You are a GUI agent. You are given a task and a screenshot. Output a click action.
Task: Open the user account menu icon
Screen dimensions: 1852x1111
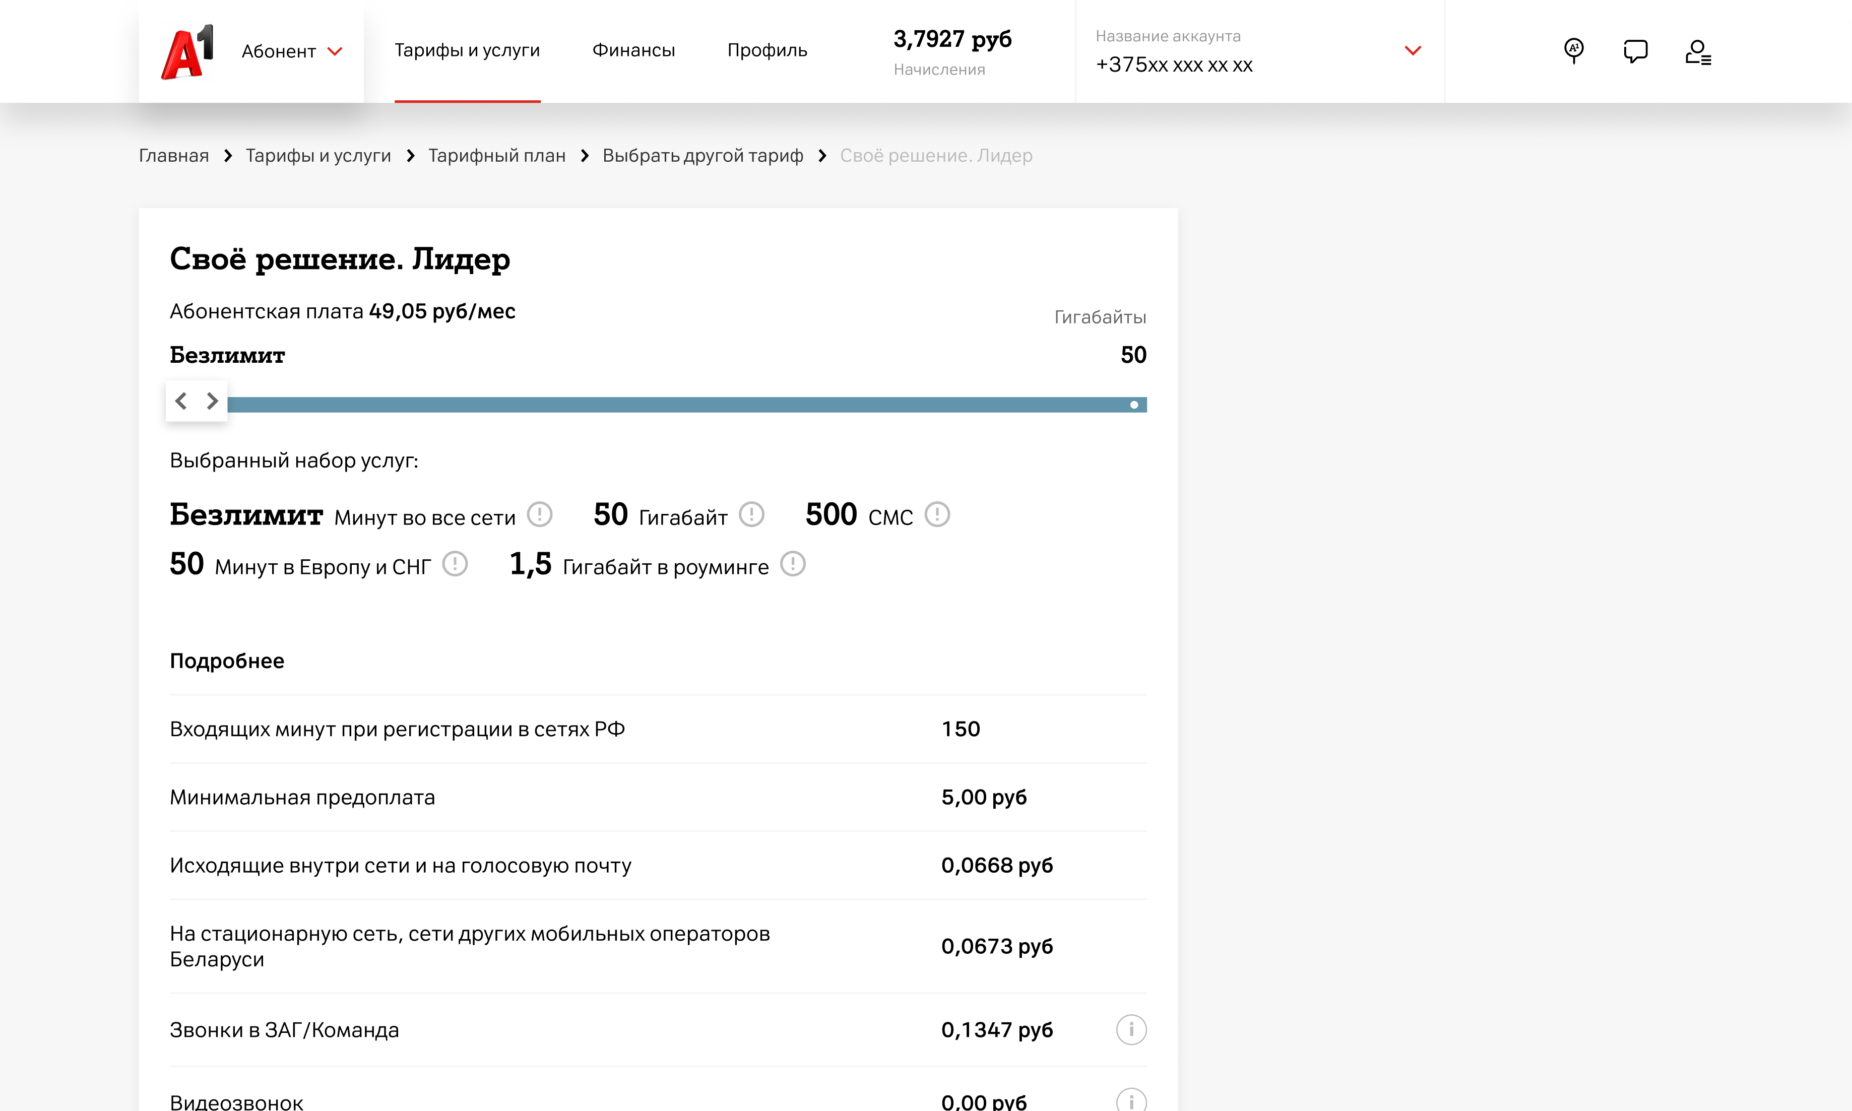1697,52
